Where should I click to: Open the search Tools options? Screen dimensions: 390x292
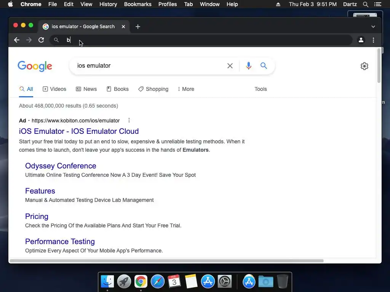(261, 89)
